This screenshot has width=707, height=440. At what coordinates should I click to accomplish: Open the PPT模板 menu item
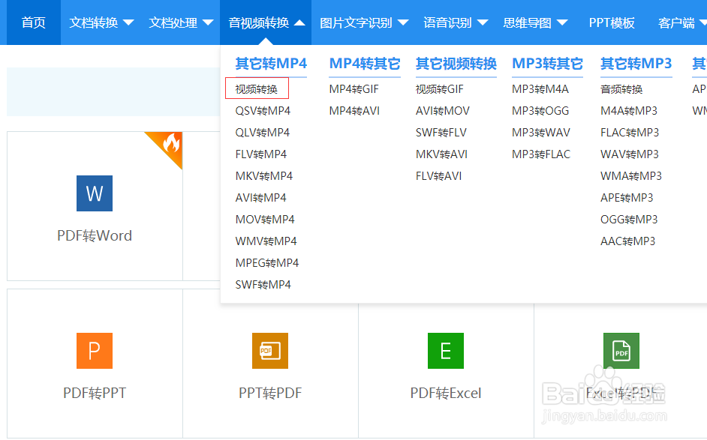(612, 22)
